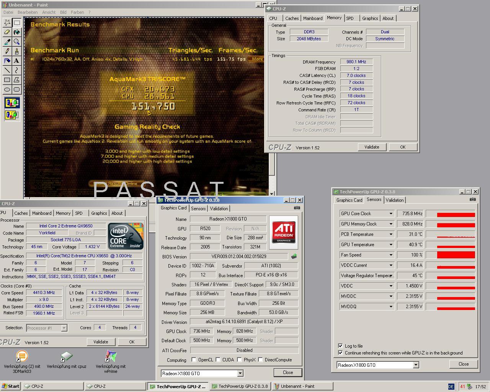490x392 pixels.
Task: Expand the GPU Core Clock sensor dropdown
Action: [391, 214]
